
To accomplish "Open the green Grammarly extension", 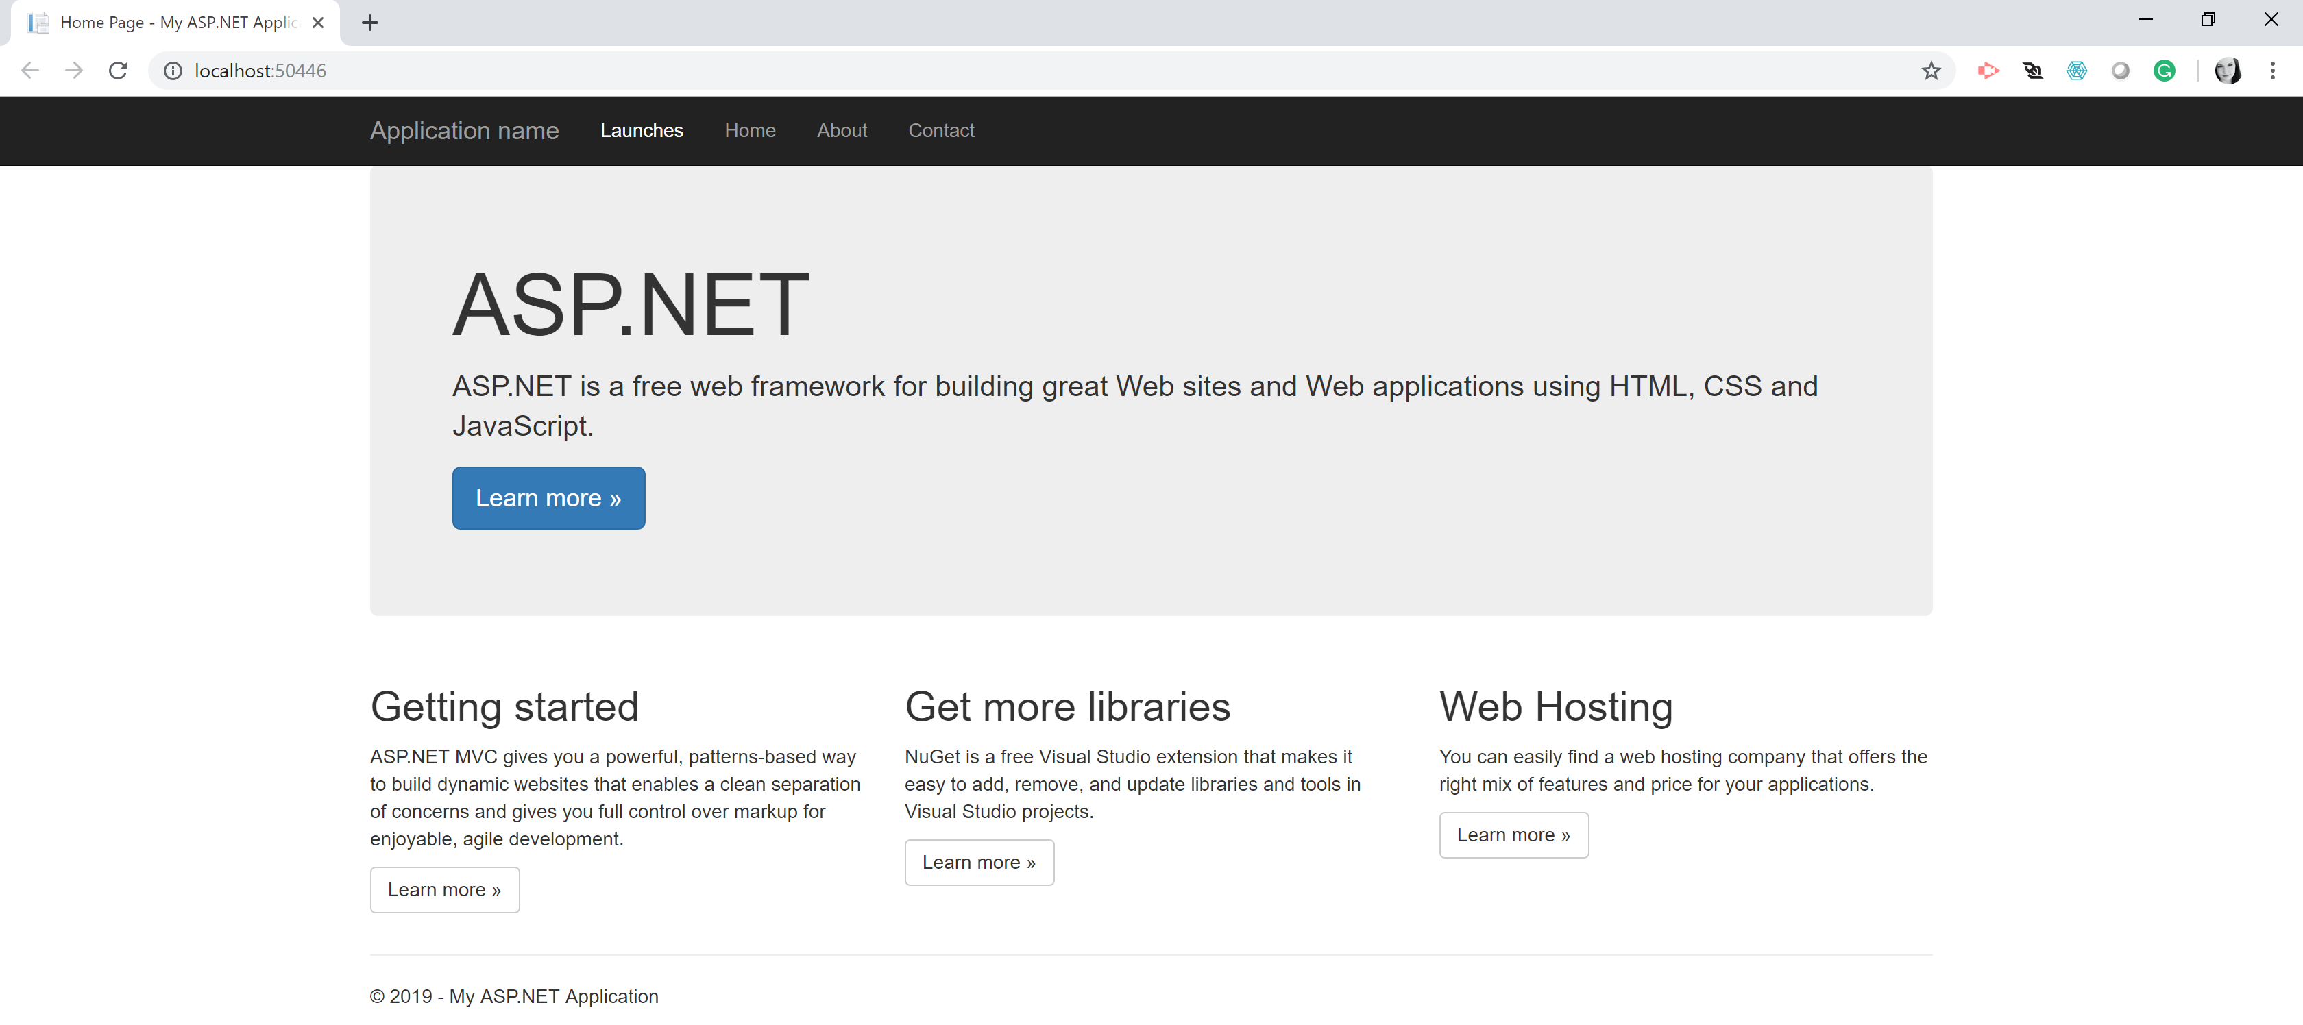I will (x=2164, y=71).
